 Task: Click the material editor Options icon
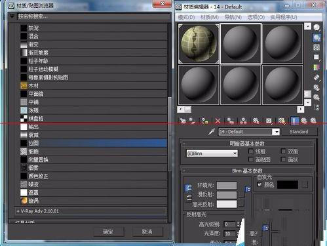(317, 87)
